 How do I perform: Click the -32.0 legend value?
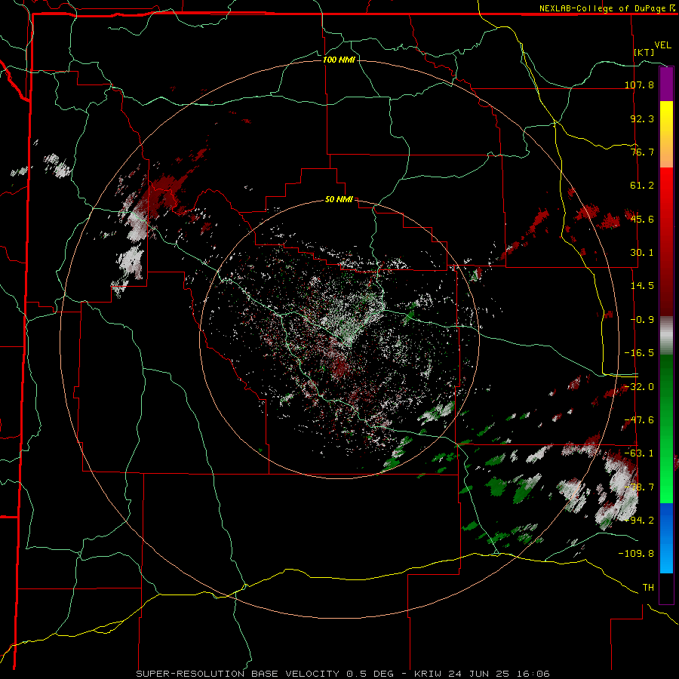click(639, 387)
